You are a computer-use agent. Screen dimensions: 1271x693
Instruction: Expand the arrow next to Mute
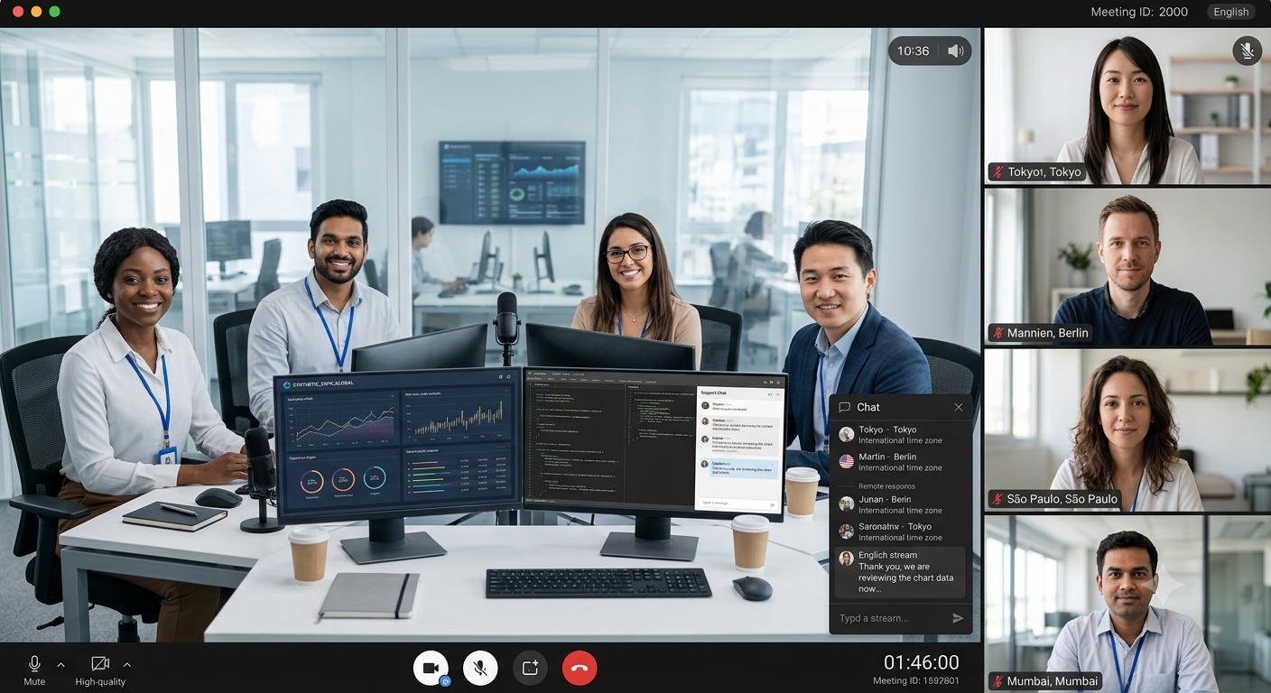(x=60, y=665)
